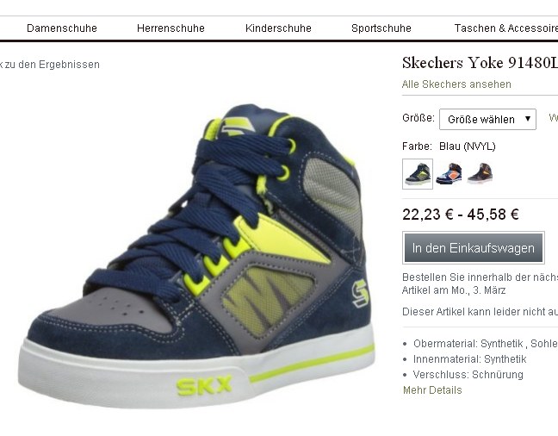
Task: Click Alle Skechers ansehen link
Action: pyautogui.click(x=456, y=84)
